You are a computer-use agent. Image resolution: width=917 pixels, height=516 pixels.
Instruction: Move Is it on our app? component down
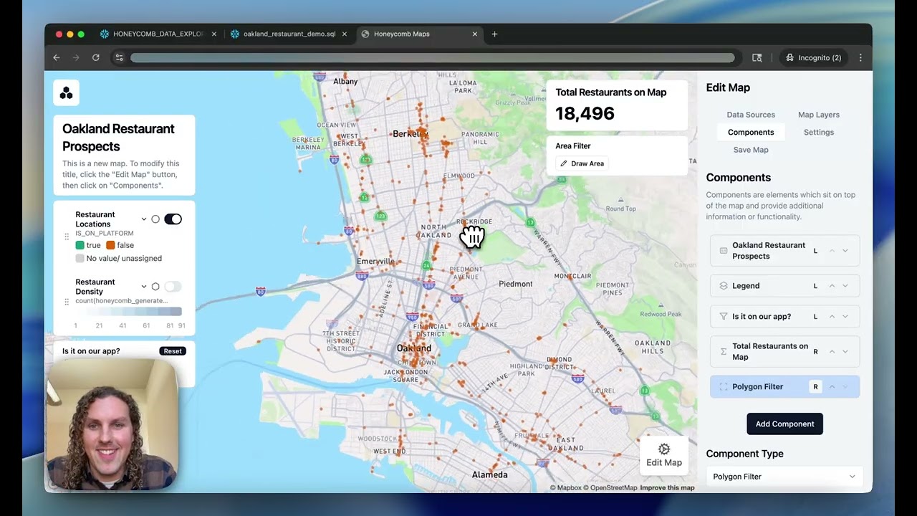[x=845, y=316]
